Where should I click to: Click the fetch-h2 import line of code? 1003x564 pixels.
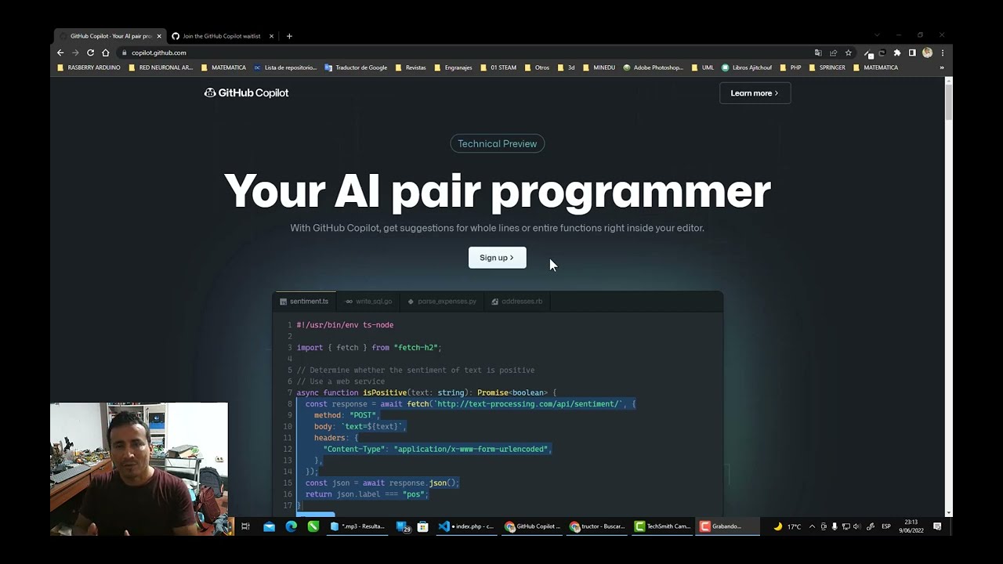(x=369, y=347)
